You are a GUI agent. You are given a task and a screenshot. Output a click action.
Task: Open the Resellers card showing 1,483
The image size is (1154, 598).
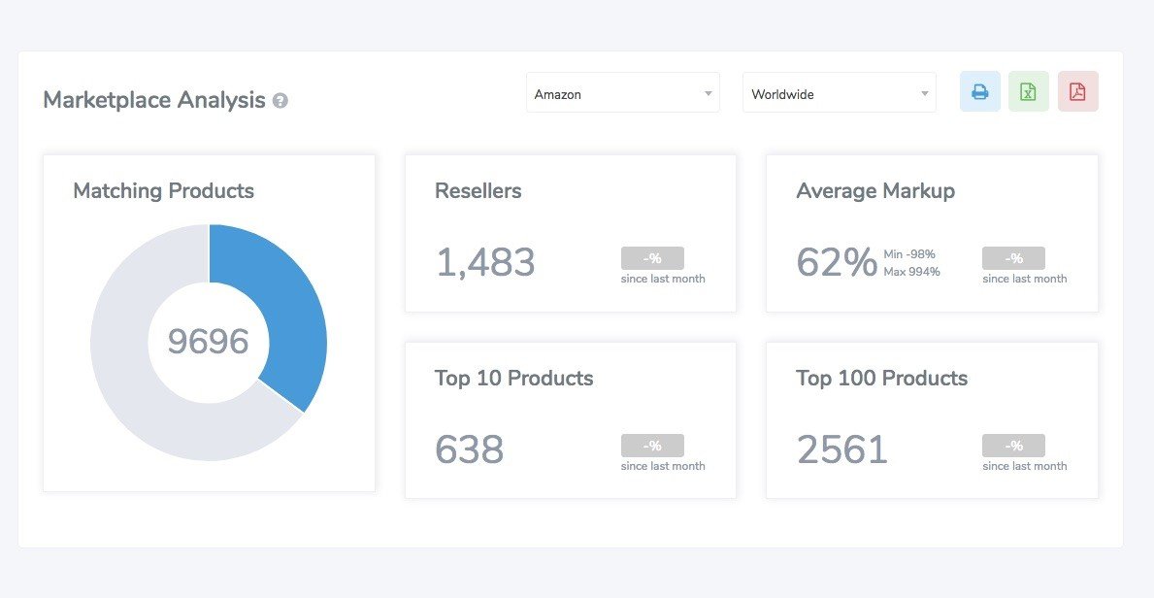pyautogui.click(x=571, y=233)
